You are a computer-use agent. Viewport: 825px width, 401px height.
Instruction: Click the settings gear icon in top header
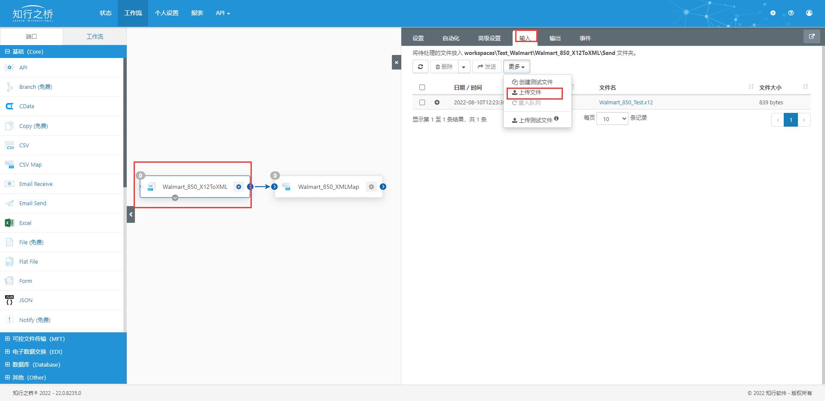click(x=773, y=13)
